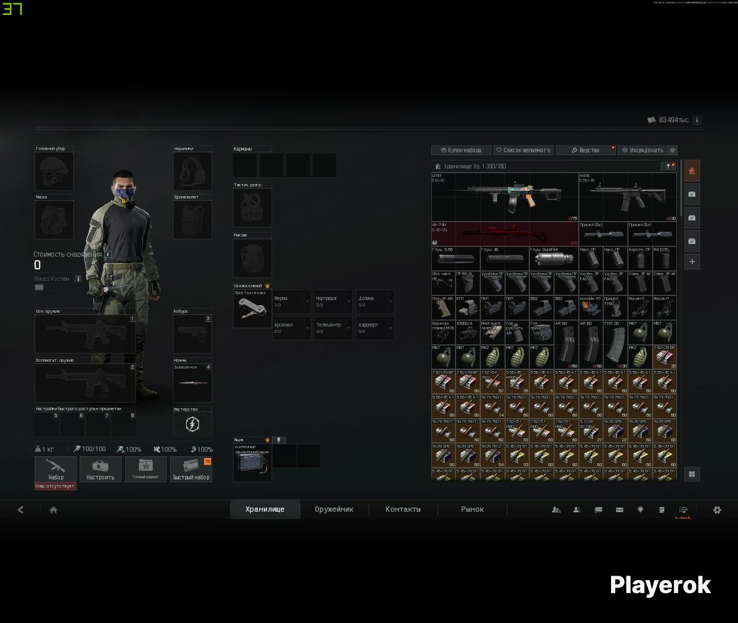The image size is (738, 623).
Task: Open the sort settings eye icon beside Упорядочить
Action: [x=673, y=150]
